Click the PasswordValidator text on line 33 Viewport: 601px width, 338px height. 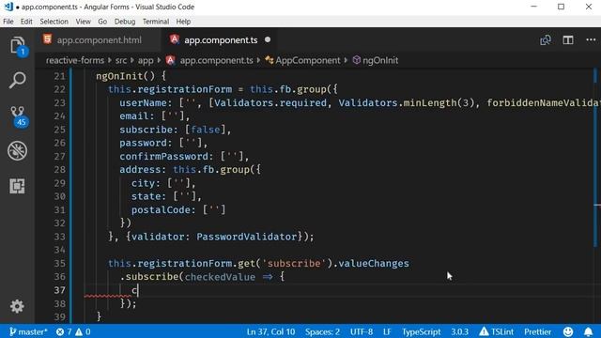click(x=246, y=237)
